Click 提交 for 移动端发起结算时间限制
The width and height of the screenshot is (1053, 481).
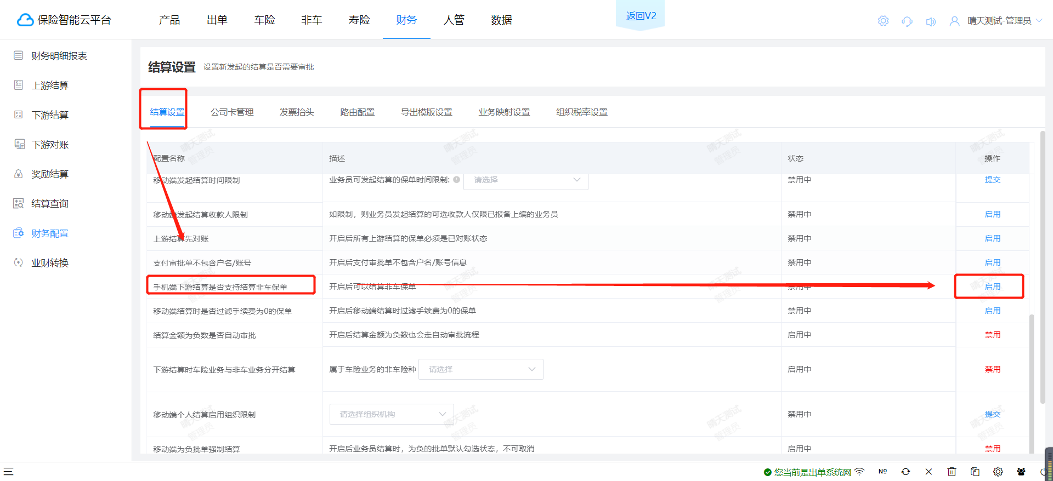993,180
